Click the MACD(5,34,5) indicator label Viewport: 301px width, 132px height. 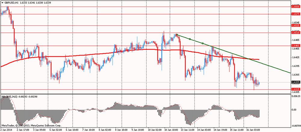click(x=10, y=97)
